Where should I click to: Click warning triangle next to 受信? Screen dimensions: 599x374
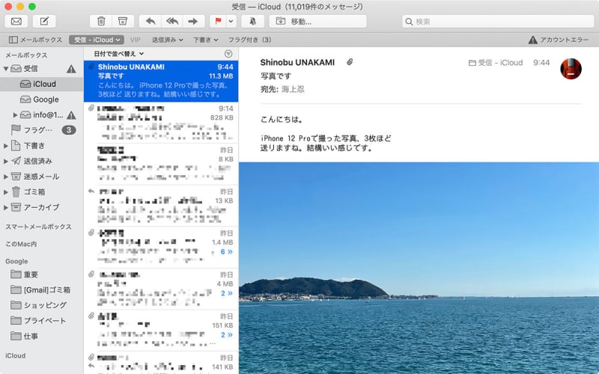[x=71, y=69]
